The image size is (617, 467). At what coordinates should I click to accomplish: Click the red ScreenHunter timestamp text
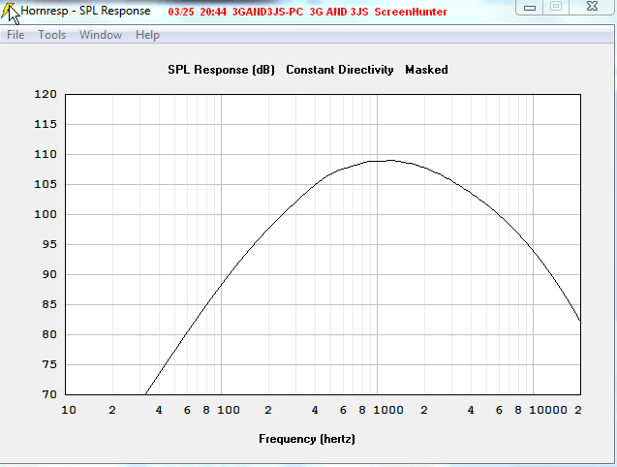[x=307, y=12]
